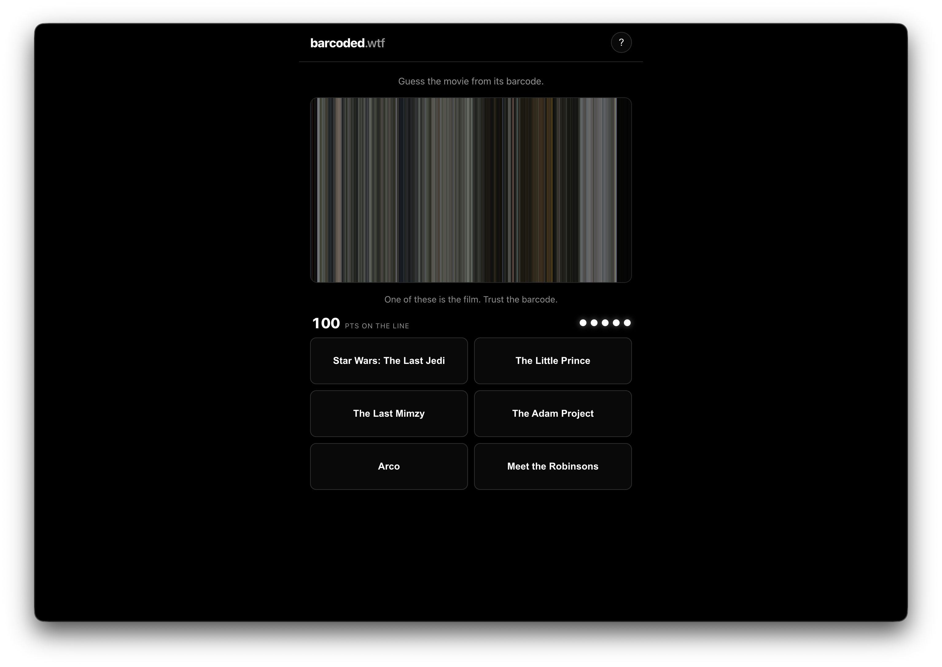
Task: Click 'Guess the movie from its barcode.' text
Action: coord(471,81)
